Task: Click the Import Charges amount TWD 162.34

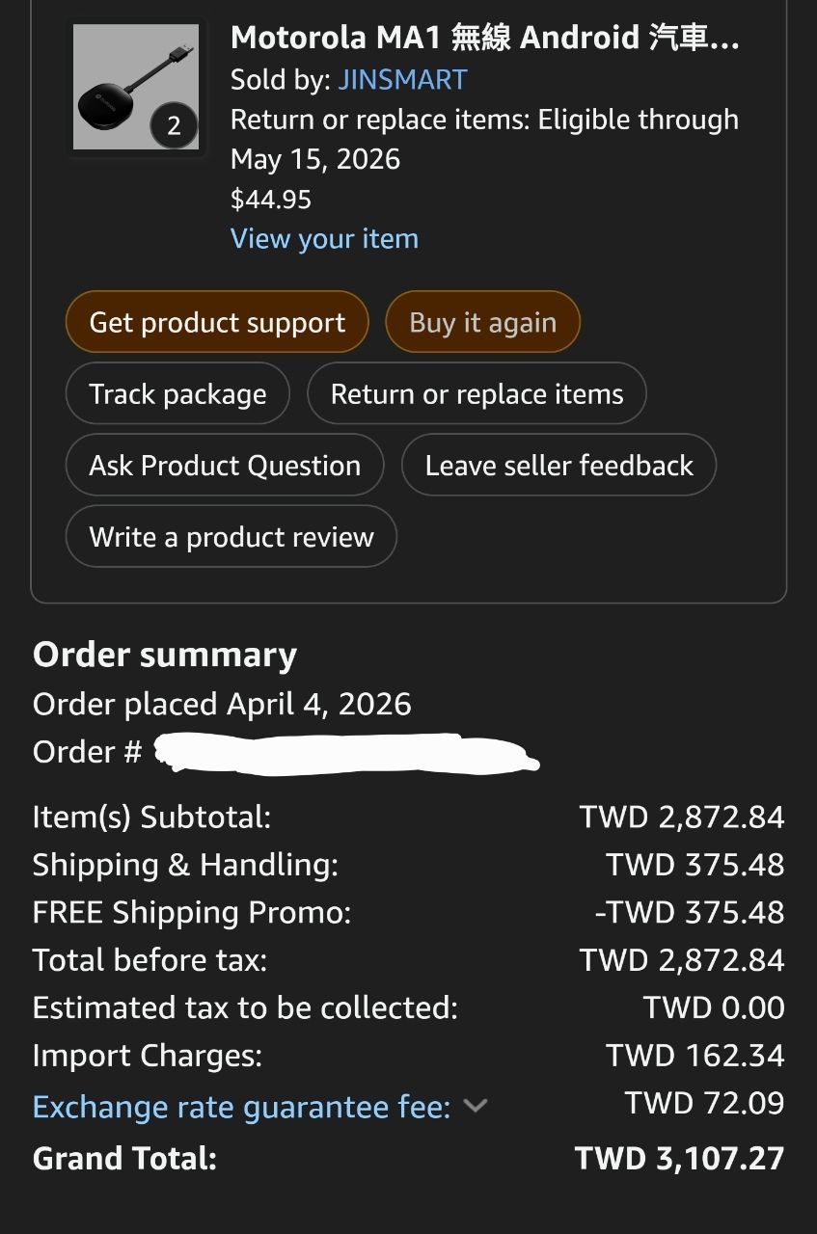Action: click(x=694, y=1056)
